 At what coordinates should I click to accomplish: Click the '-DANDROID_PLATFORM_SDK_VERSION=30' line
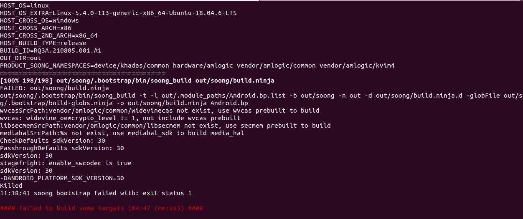click(x=62, y=178)
